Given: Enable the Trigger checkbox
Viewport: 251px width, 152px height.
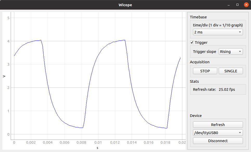Looking at the screenshot, I should tap(192, 42).
